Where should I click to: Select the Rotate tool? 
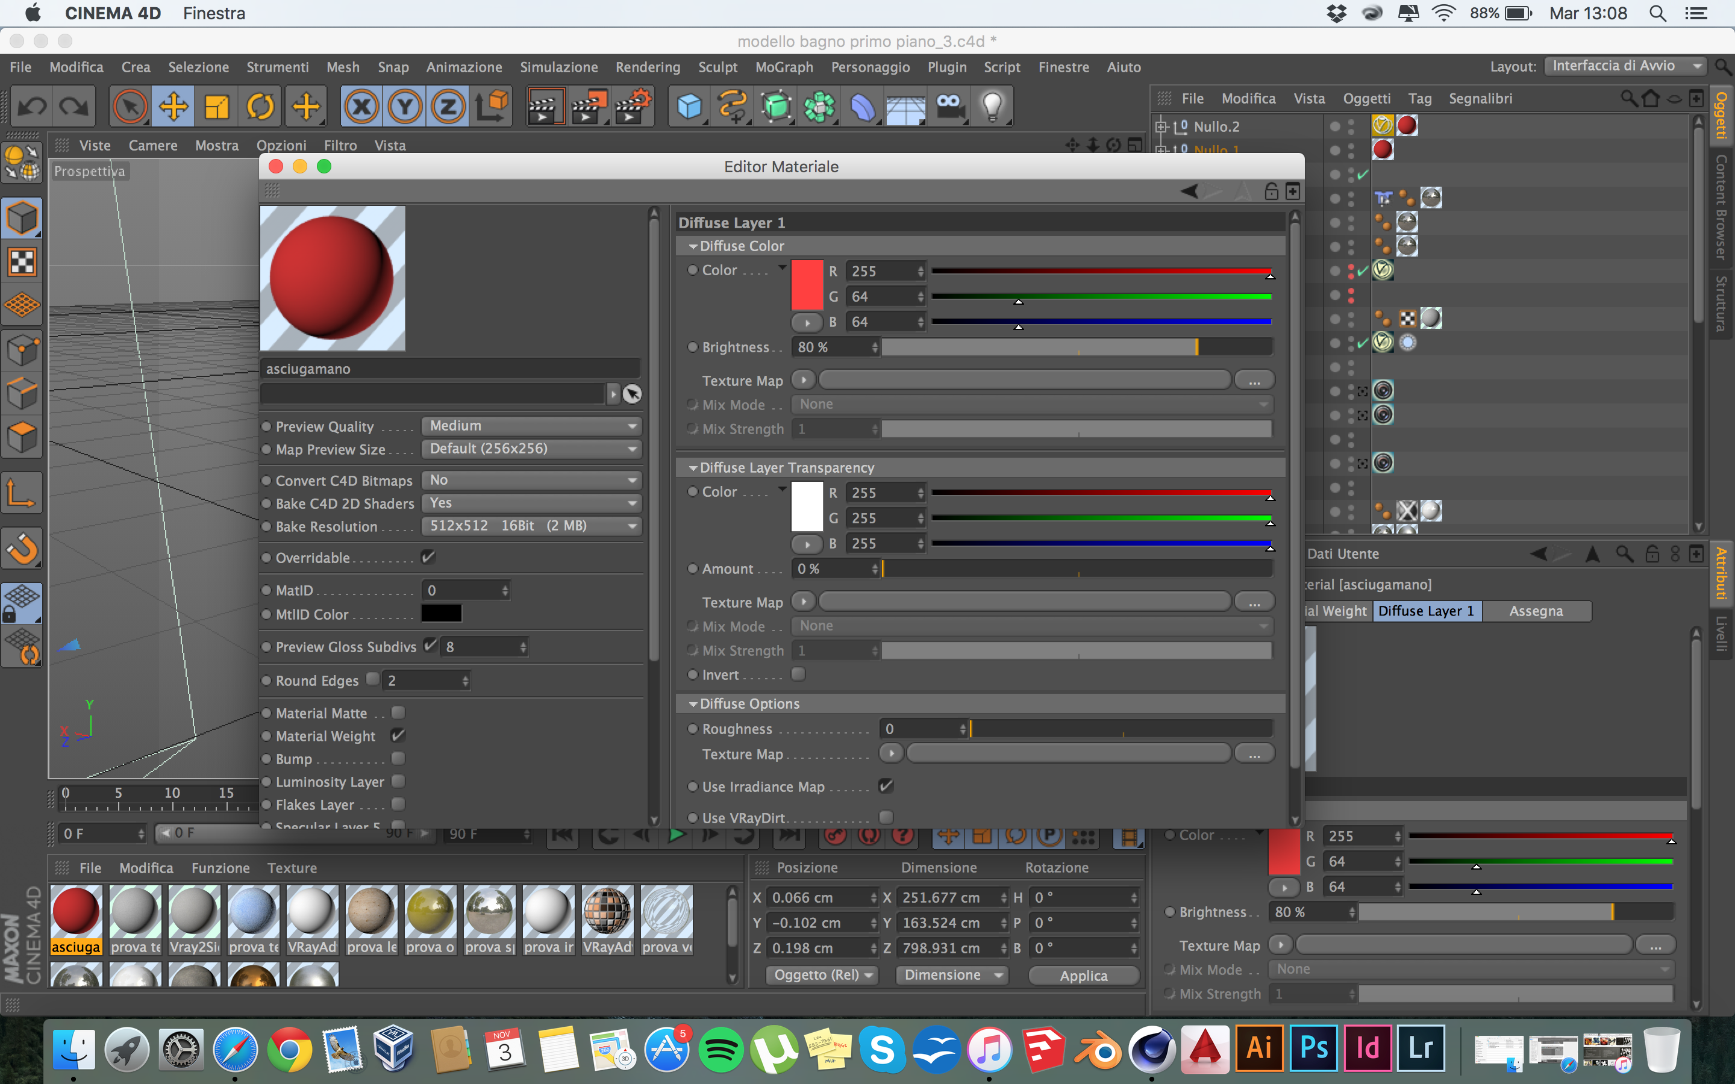tap(260, 107)
